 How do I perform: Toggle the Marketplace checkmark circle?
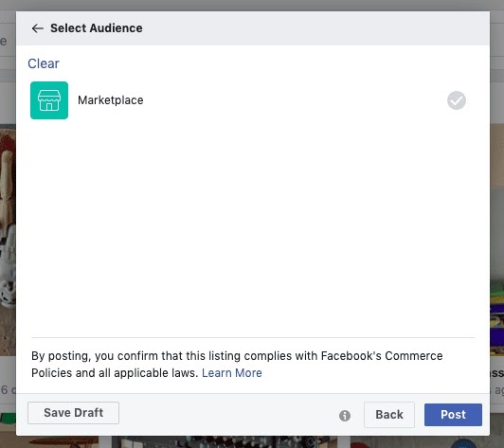point(457,100)
